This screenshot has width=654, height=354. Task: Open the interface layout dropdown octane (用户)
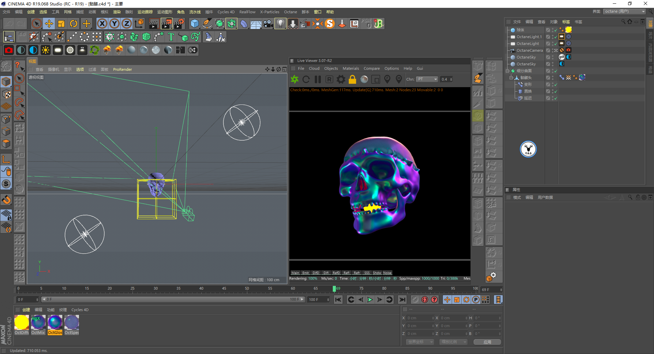pyautogui.click(x=625, y=12)
